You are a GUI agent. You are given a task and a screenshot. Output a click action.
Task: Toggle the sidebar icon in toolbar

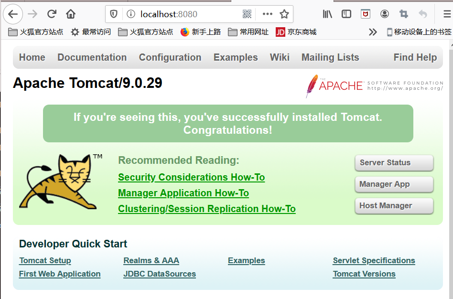pyautogui.click(x=346, y=14)
